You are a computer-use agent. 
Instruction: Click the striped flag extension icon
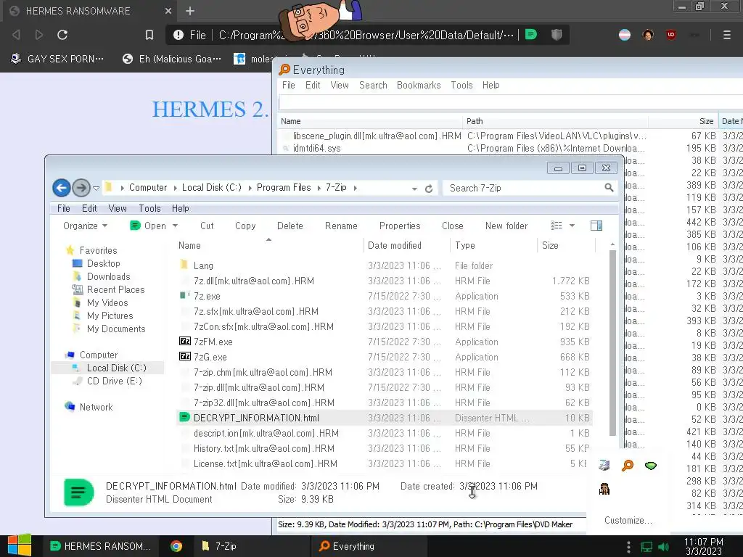coord(625,35)
